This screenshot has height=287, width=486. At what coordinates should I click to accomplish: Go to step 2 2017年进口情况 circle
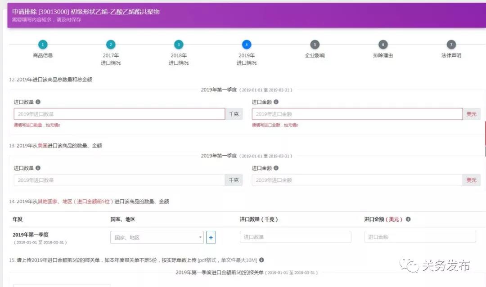pos(111,45)
